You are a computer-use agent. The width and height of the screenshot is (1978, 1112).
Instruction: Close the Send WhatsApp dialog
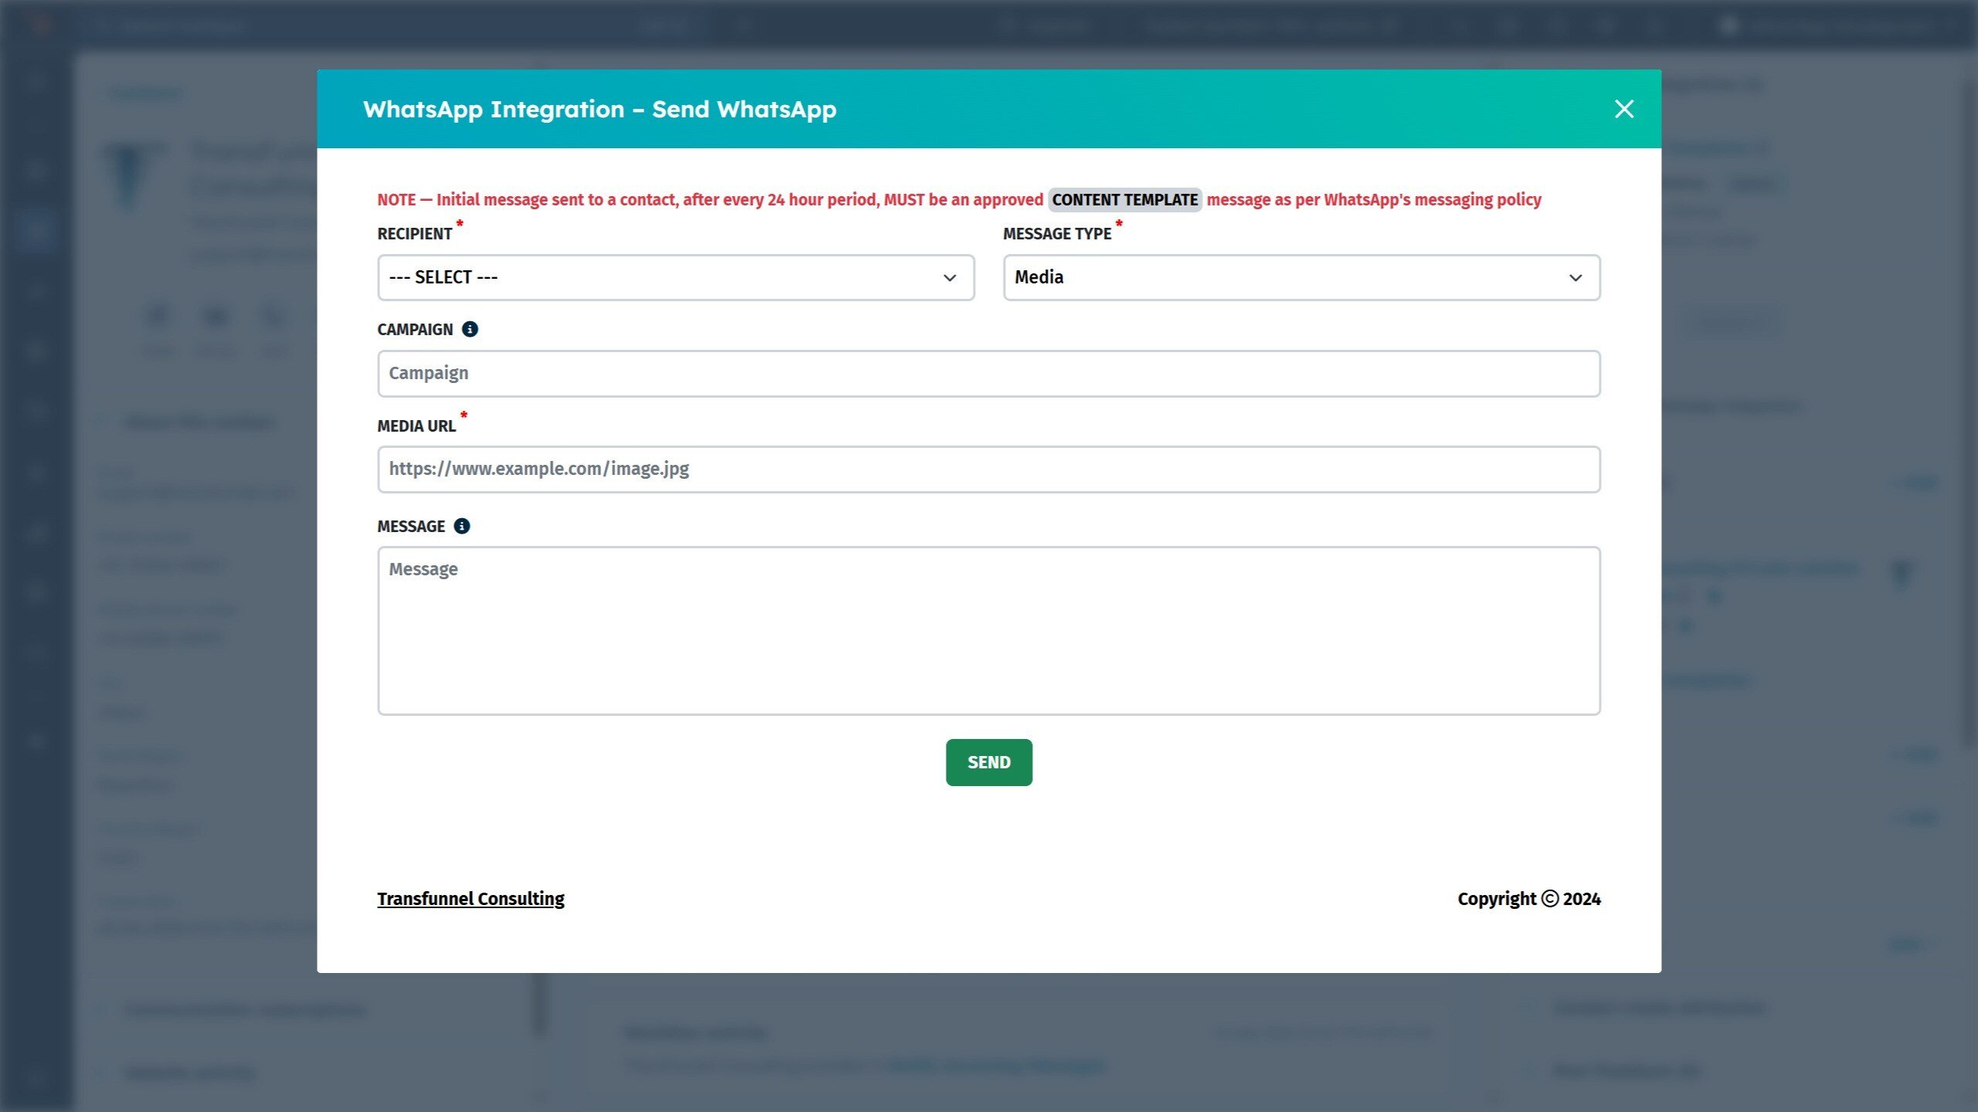point(1623,109)
